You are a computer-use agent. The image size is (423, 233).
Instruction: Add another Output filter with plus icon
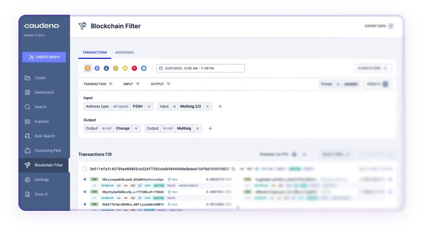pos(210,128)
